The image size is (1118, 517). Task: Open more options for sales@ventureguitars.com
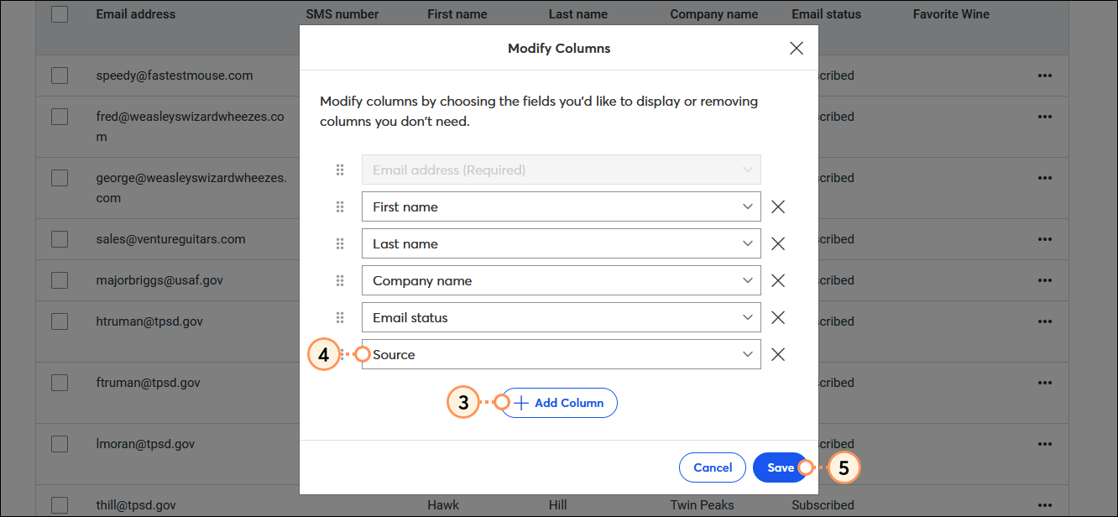[1045, 238]
